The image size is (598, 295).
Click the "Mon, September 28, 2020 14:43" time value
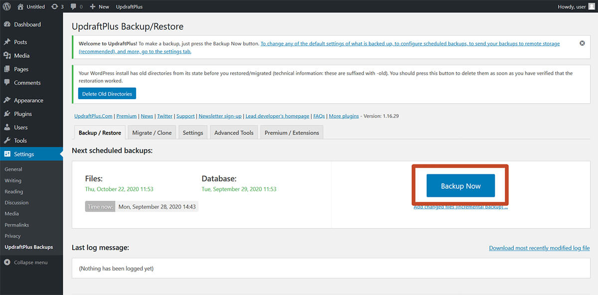(x=157, y=206)
